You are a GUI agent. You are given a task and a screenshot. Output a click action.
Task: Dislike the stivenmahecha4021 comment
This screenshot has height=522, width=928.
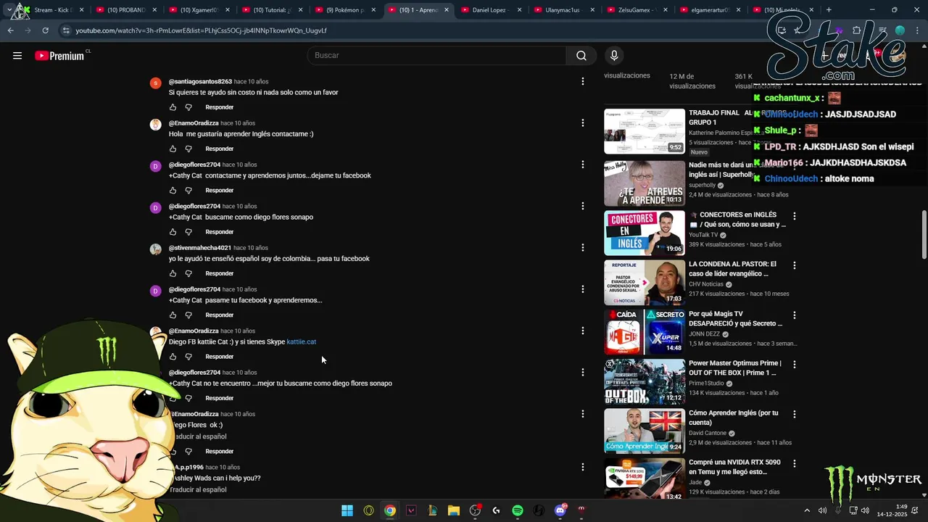pyautogui.click(x=188, y=273)
